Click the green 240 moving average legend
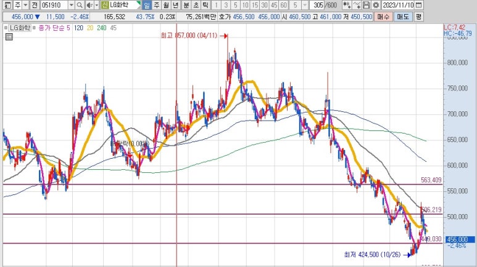 pyautogui.click(x=102, y=28)
